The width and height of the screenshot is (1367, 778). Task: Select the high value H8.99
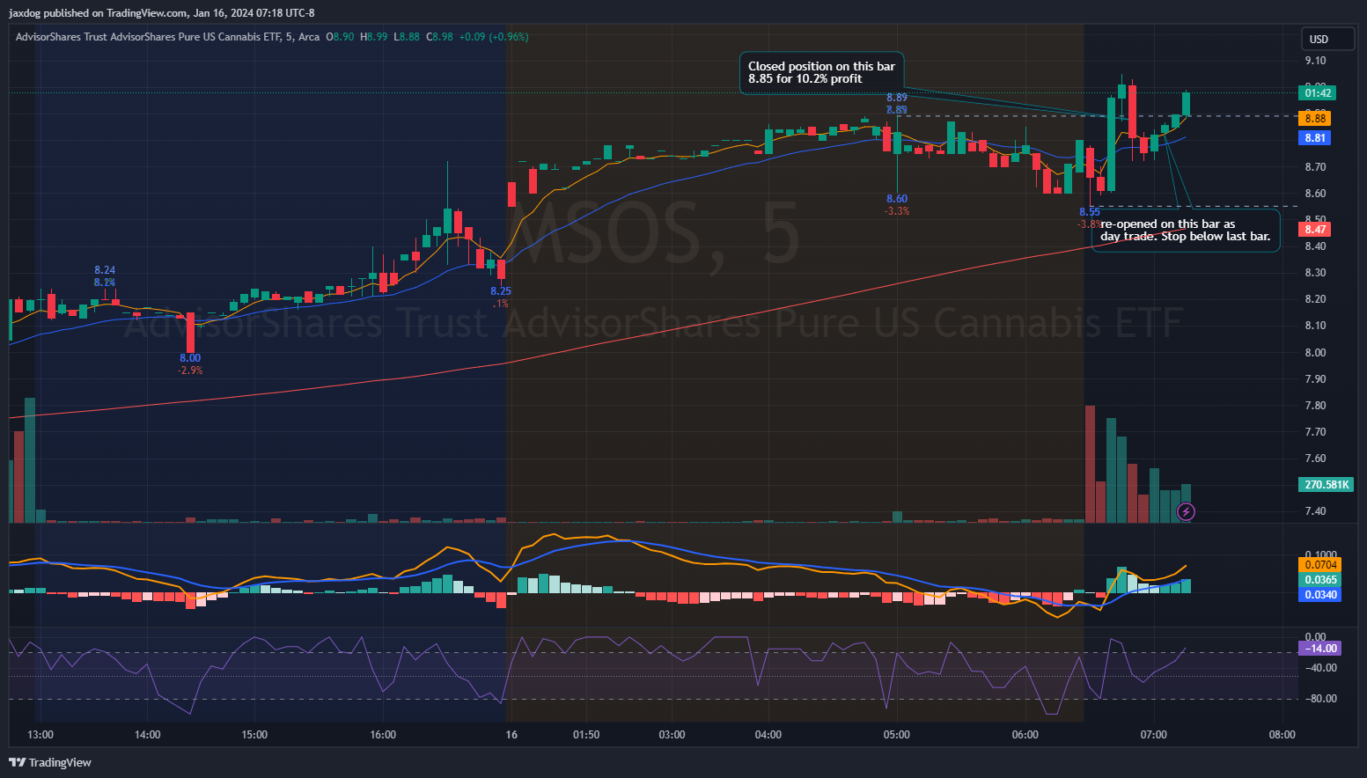[x=373, y=37]
